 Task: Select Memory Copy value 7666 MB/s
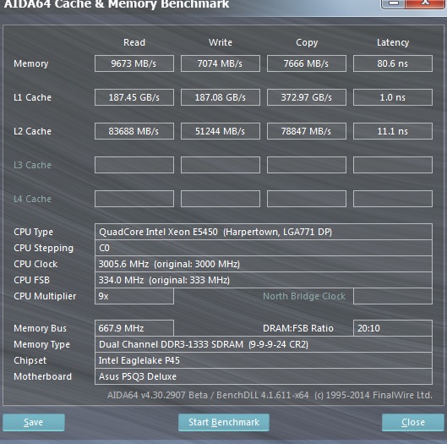(x=307, y=63)
